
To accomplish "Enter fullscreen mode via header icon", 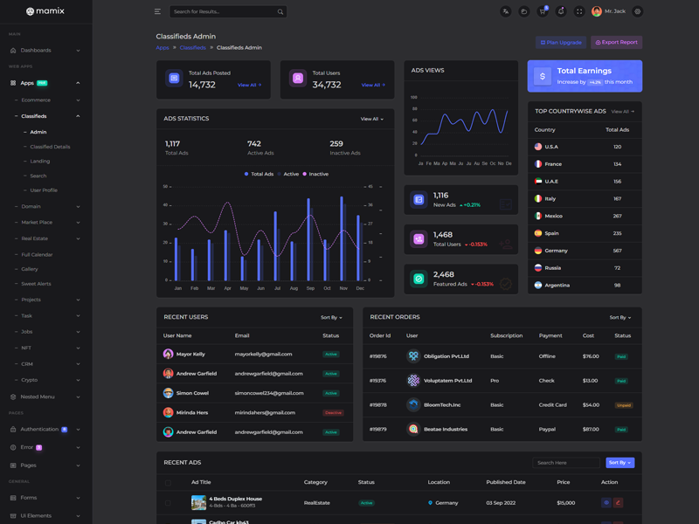I will [579, 11].
